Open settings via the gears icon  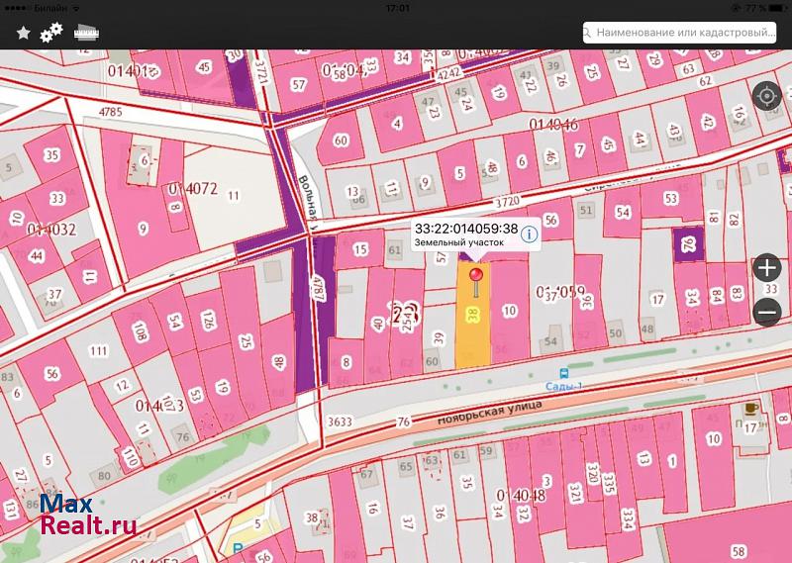pyautogui.click(x=51, y=33)
